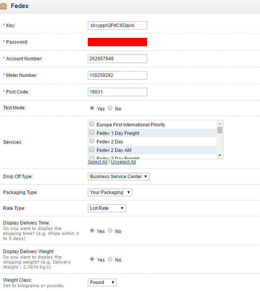
Task: Click the 'Set to kilograms or pounds.' help text
Action: pyautogui.click(x=34, y=286)
